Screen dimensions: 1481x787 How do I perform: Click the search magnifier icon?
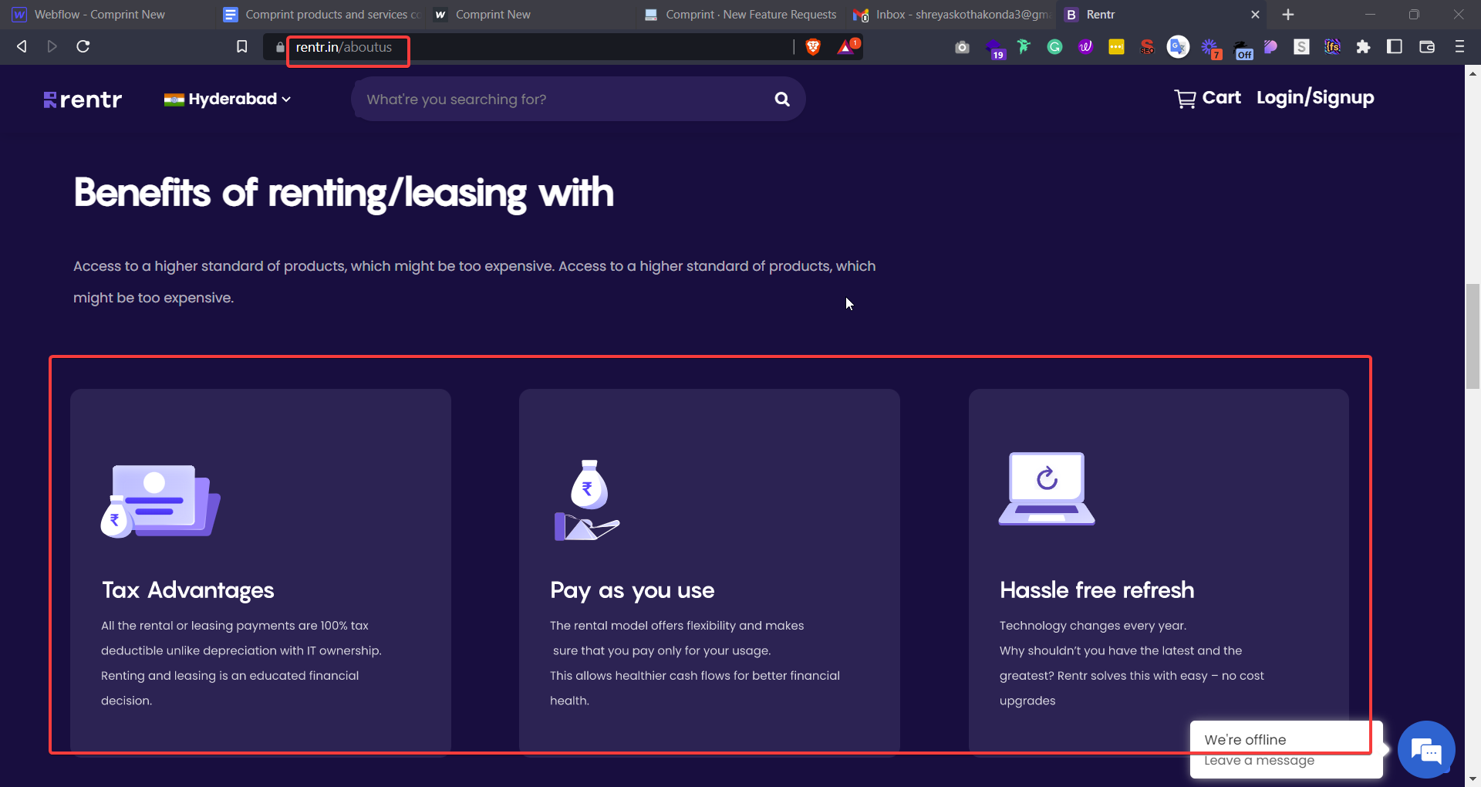pyautogui.click(x=782, y=99)
